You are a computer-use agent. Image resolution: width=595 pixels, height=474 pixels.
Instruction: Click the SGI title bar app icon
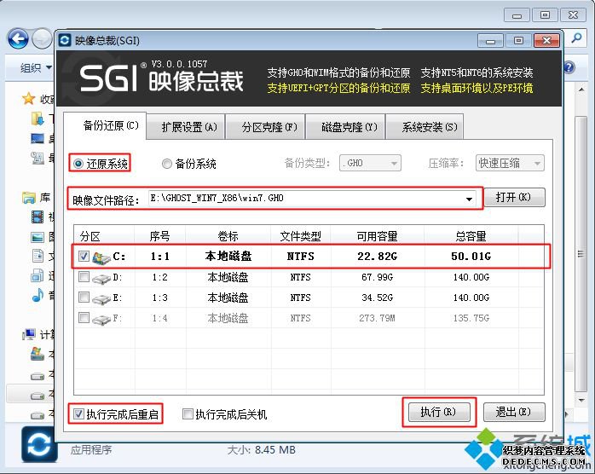click(65, 40)
